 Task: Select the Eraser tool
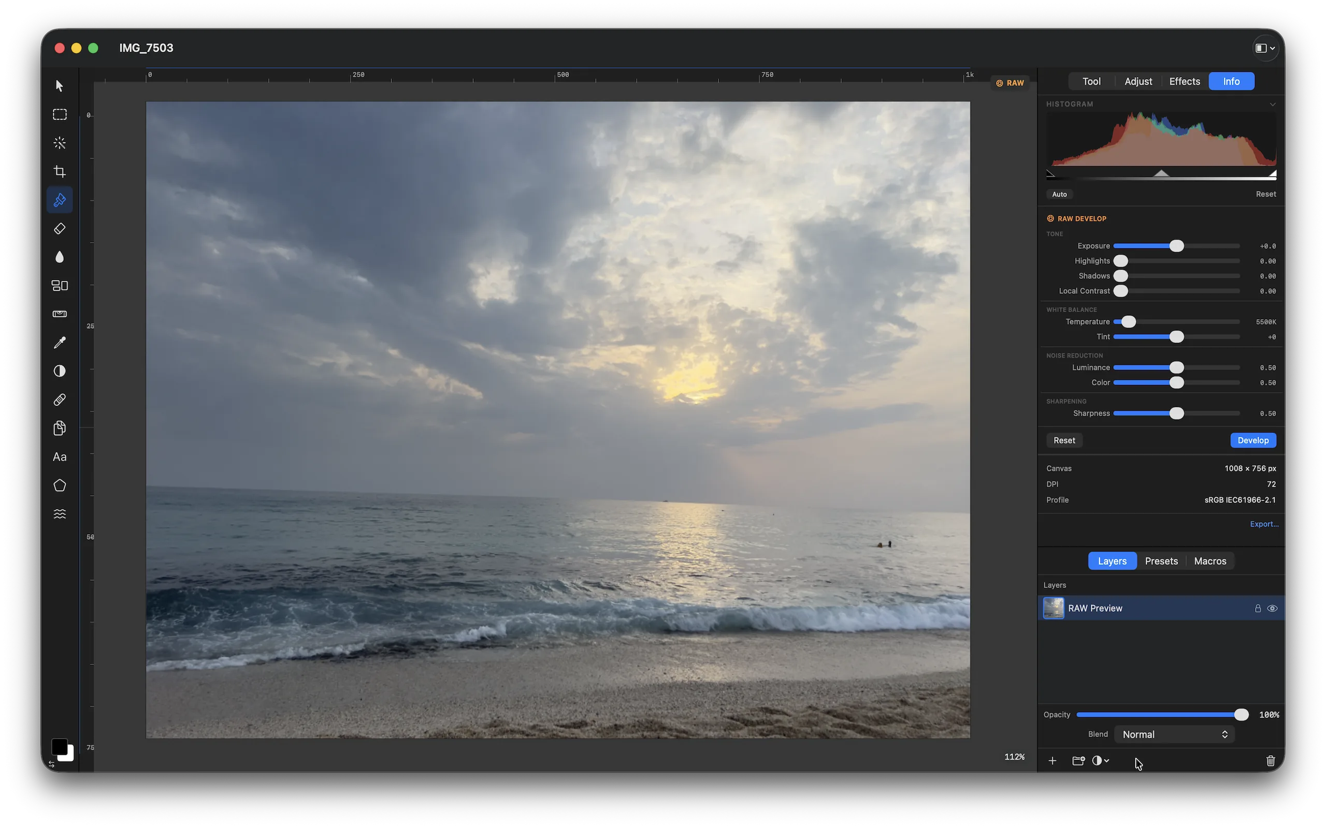(x=59, y=228)
